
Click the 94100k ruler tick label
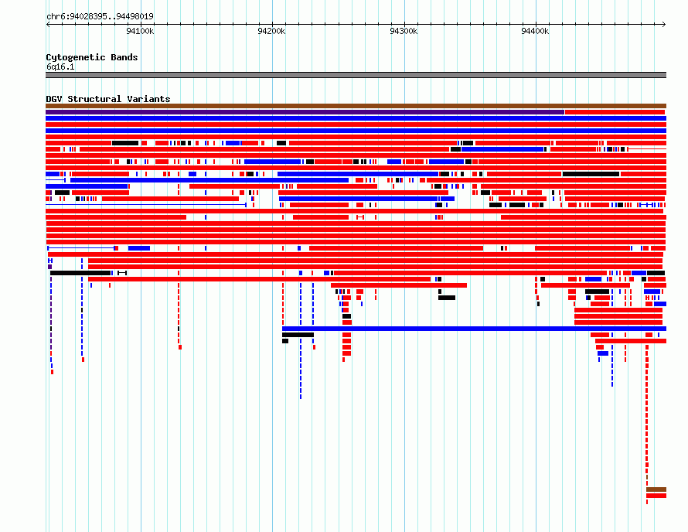tap(140, 31)
